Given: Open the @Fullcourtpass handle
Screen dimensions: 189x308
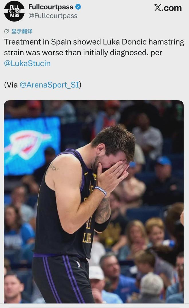Looking at the screenshot, I should click(x=53, y=16).
